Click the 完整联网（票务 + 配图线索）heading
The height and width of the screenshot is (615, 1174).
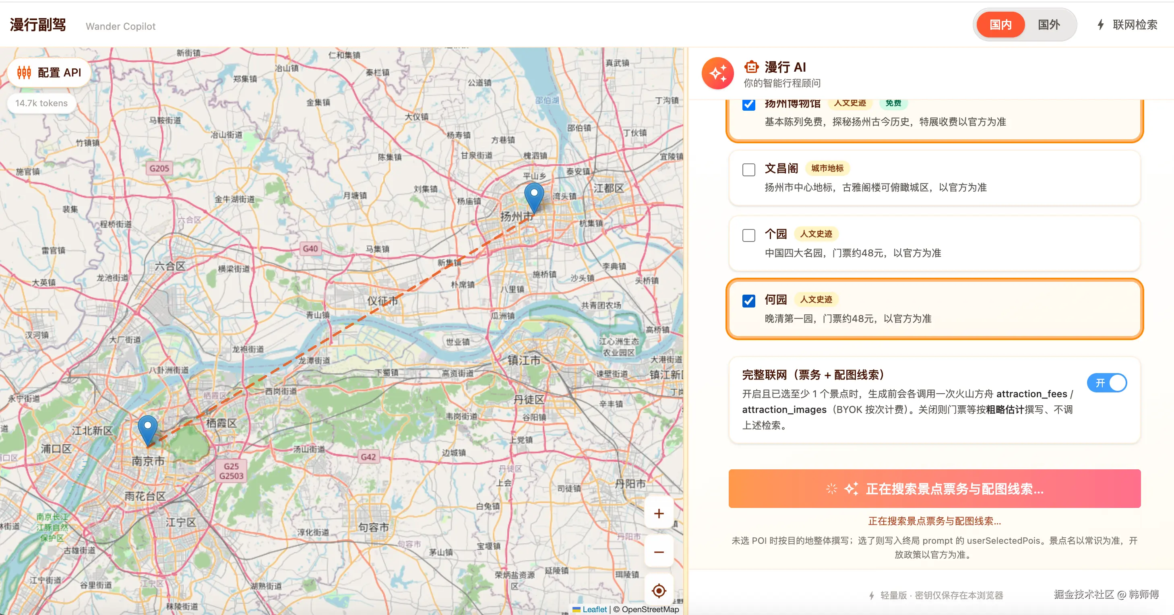point(813,375)
